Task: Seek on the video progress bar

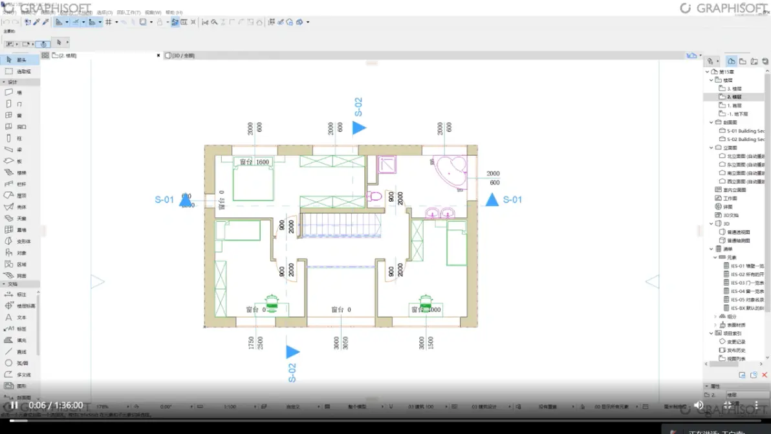Action: 385,420
